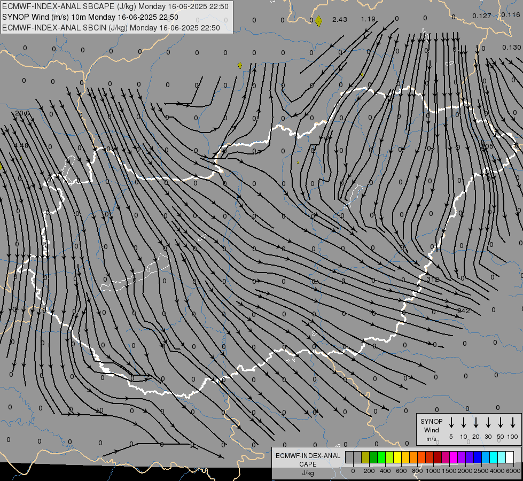Click the 4.46 value label

click(x=21, y=145)
